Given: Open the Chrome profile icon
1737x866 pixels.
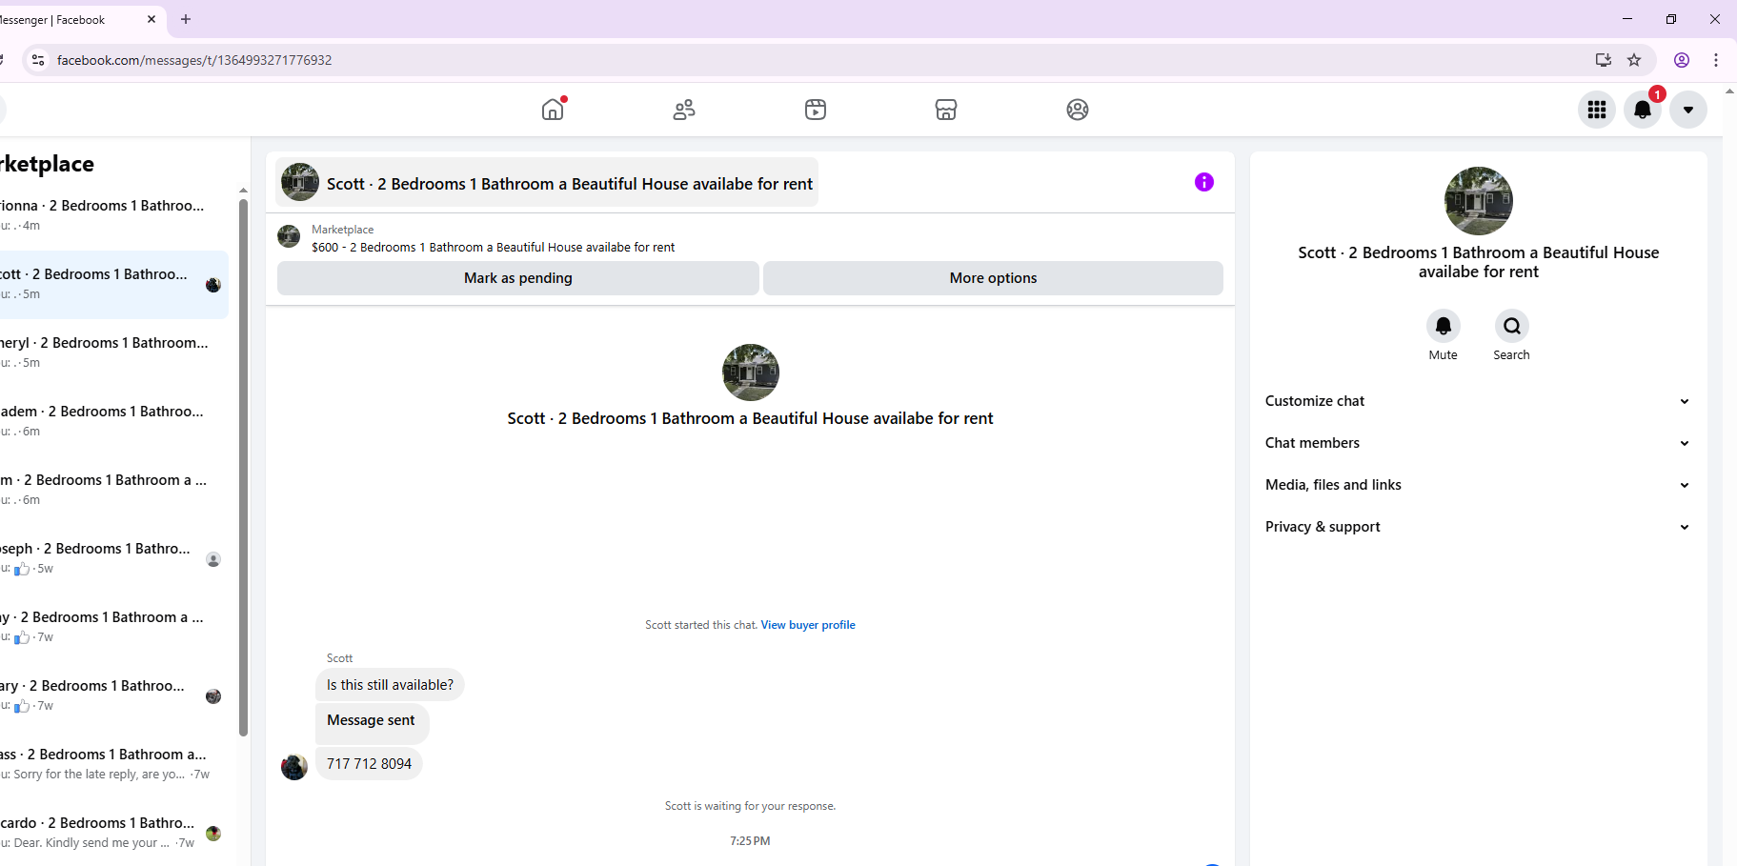Looking at the screenshot, I should (x=1682, y=60).
